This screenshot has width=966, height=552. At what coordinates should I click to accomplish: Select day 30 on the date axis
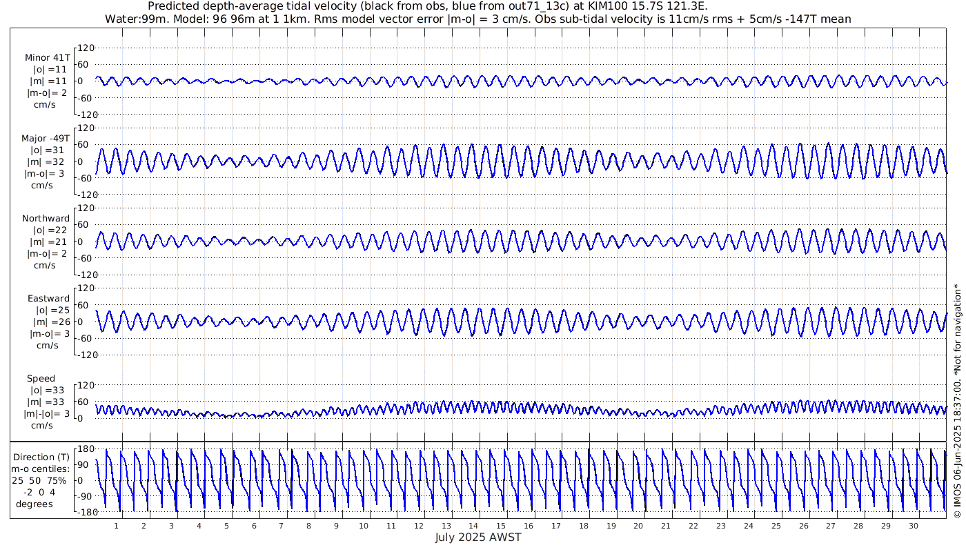[913, 526]
